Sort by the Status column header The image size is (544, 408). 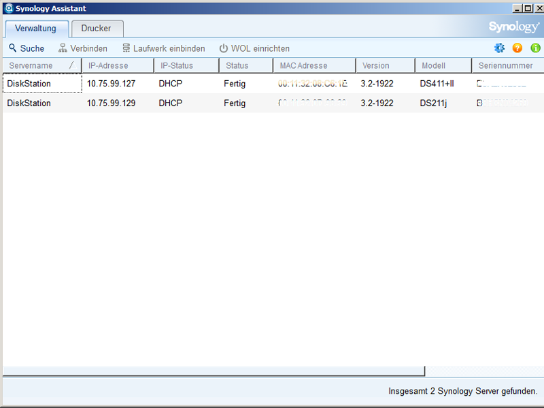[246, 65]
